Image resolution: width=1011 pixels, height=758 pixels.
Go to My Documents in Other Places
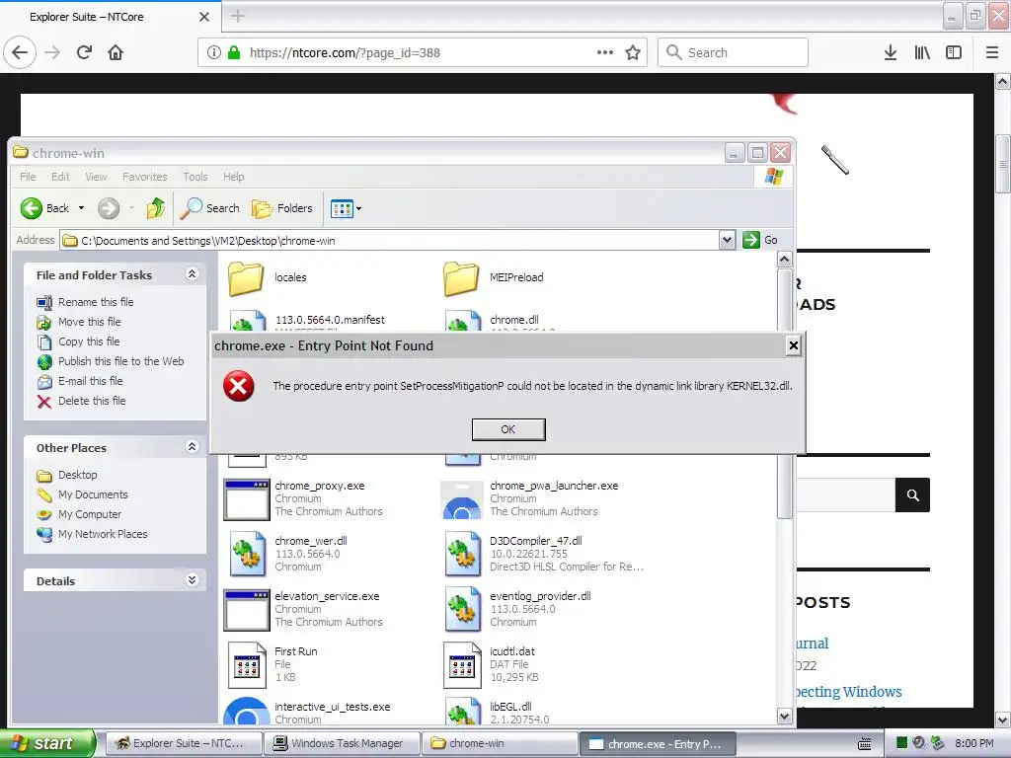click(93, 494)
